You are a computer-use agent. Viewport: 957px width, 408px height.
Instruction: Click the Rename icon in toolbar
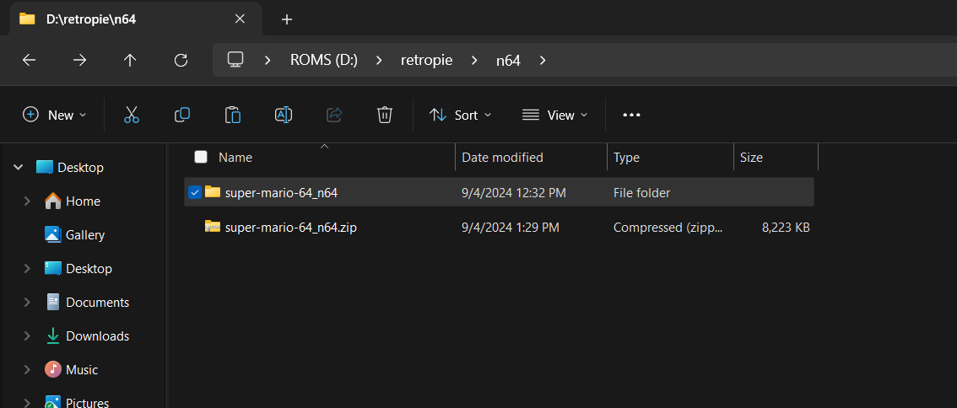pyautogui.click(x=284, y=115)
